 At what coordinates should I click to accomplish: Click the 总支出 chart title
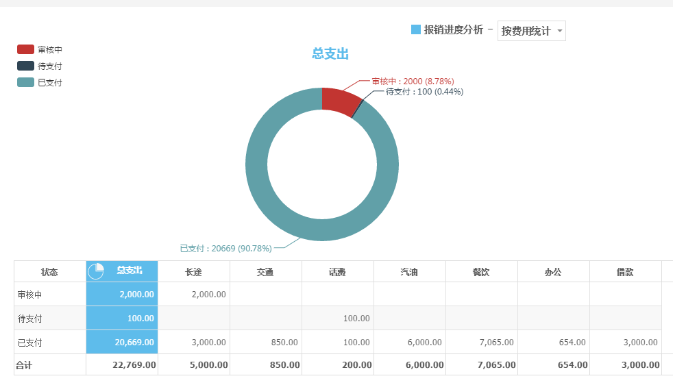[x=330, y=54]
